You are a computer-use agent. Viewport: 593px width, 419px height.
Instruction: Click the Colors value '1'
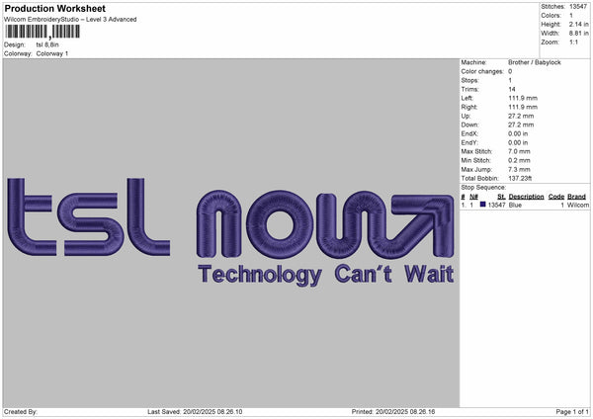pyautogui.click(x=571, y=16)
